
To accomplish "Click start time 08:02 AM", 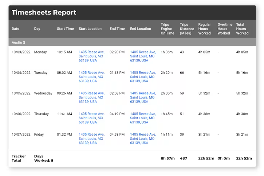I will (x=64, y=73).
